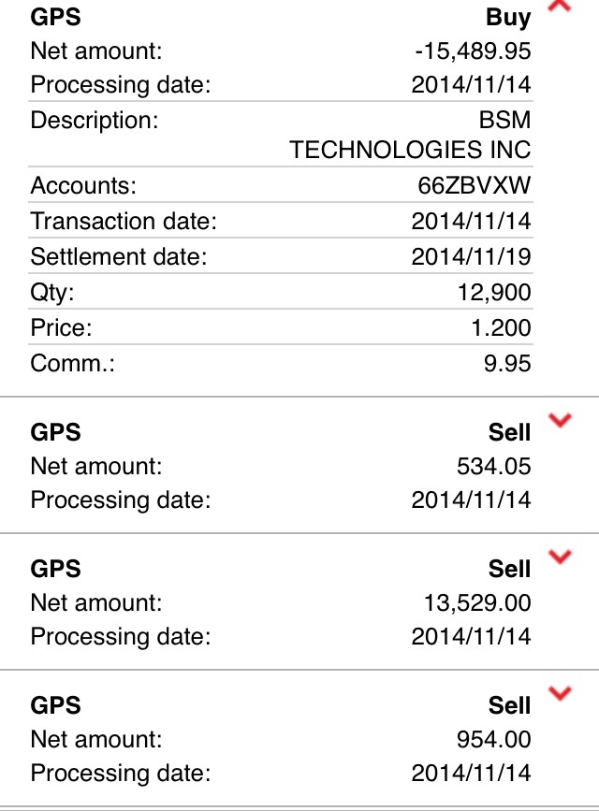Collapse the expanded Buy transaction chevron
599x811 pixels.
click(x=559, y=7)
